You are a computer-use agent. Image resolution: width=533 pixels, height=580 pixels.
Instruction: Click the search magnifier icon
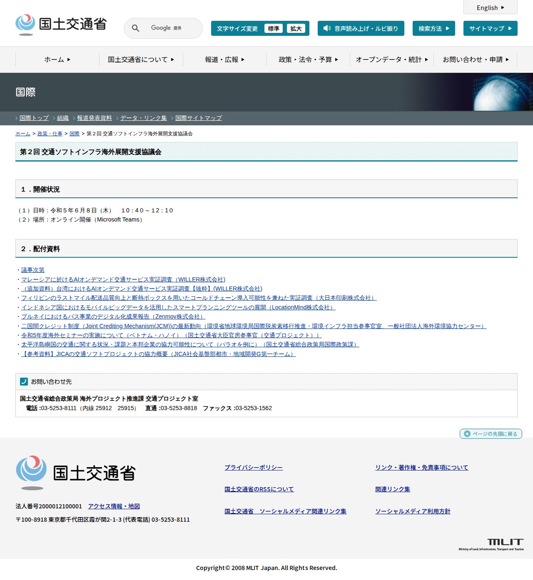point(135,28)
